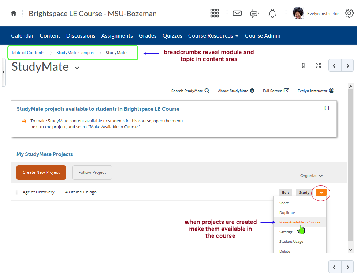
Task: Click the scrollbar down arrow
Action: [351, 250]
